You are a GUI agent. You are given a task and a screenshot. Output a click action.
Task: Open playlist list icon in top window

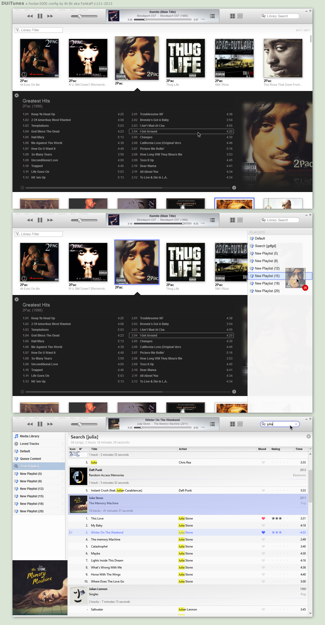(x=212, y=16)
